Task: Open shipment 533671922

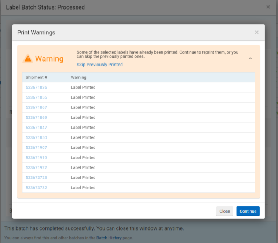Action: pos(36,167)
